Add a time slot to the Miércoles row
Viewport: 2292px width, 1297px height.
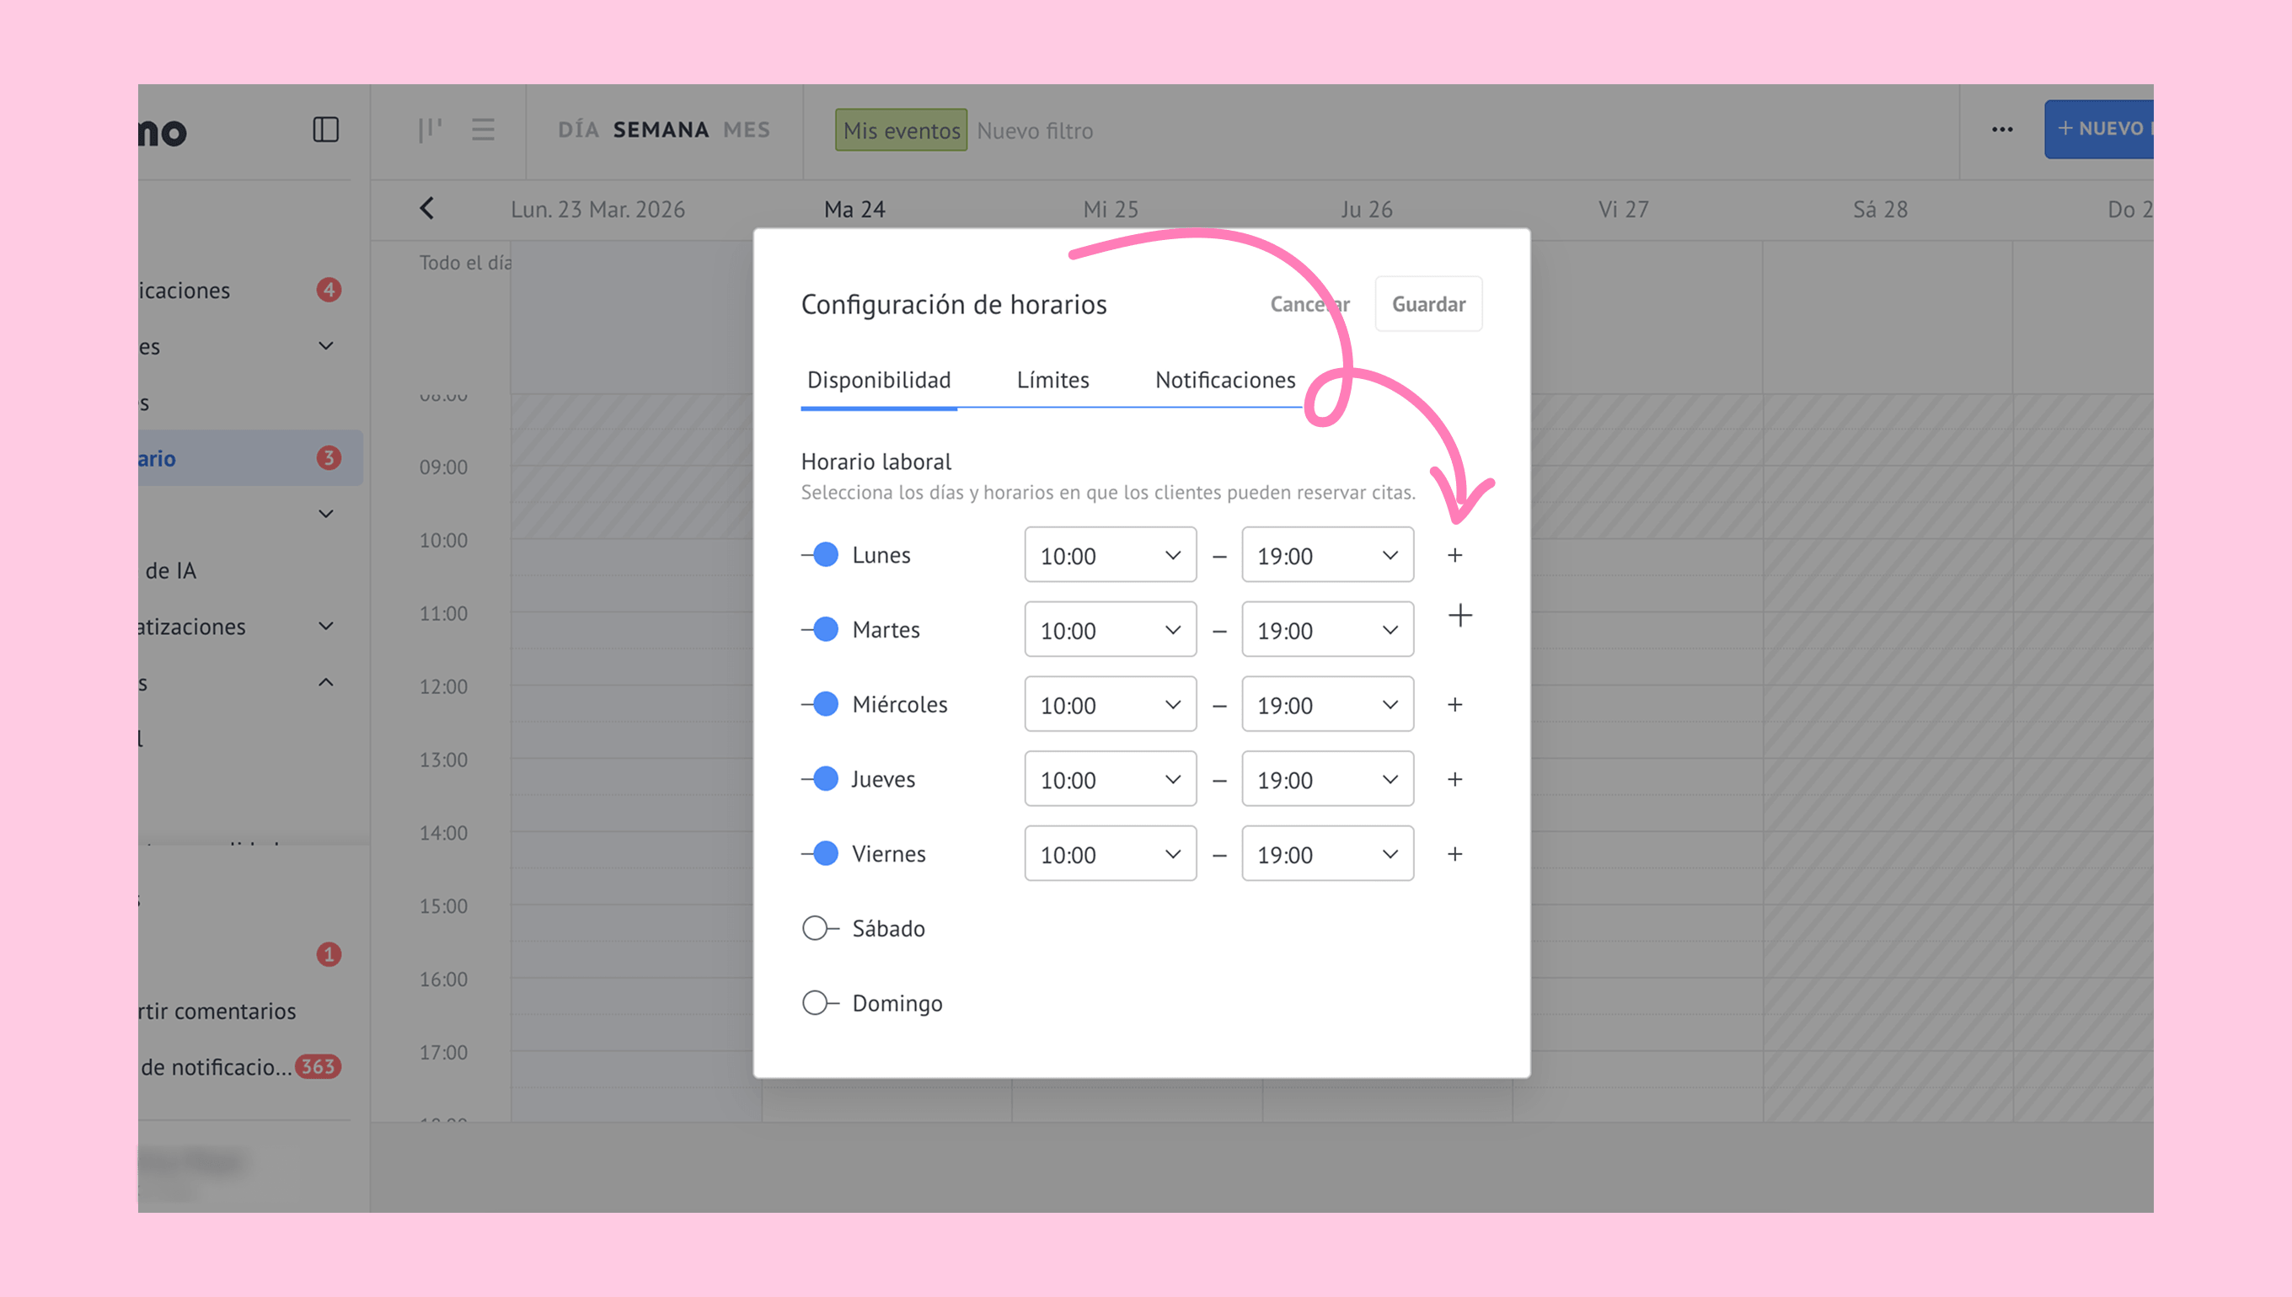tap(1454, 705)
